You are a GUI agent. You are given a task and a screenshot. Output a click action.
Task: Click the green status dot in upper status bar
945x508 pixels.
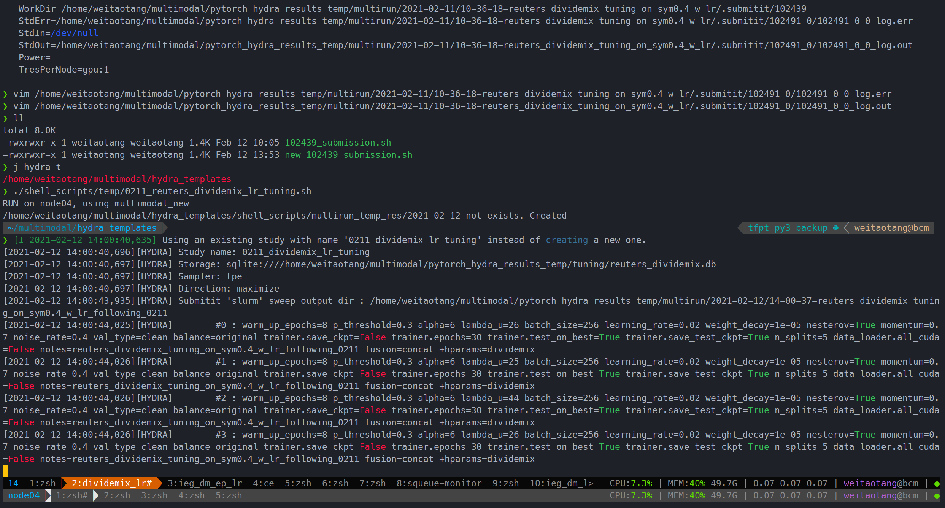[x=937, y=484]
